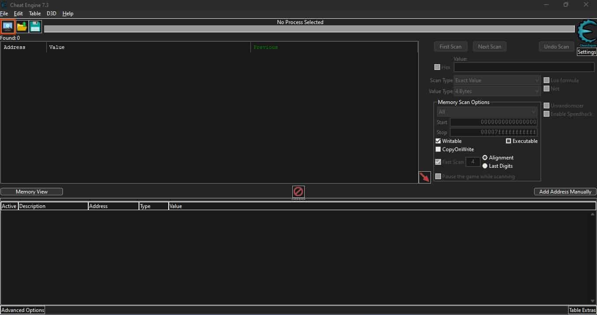Click the No Process Selected label
Viewport: 597px width, 315px height.
pyautogui.click(x=300, y=22)
